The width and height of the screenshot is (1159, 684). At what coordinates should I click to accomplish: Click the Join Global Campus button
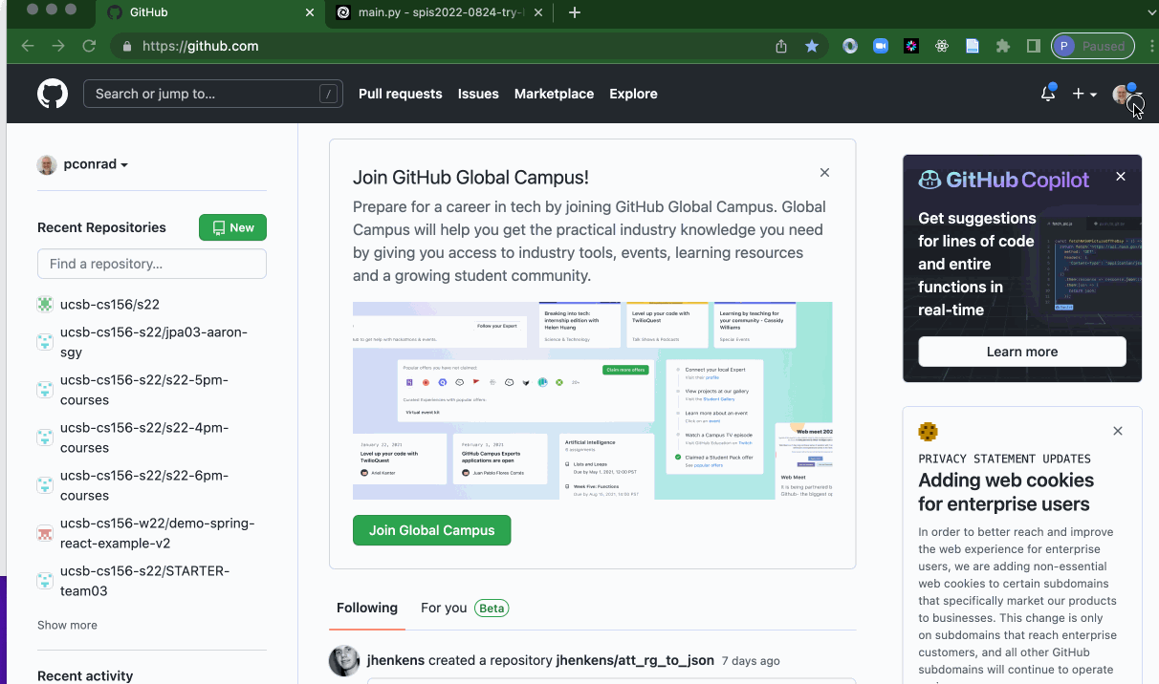click(x=431, y=529)
